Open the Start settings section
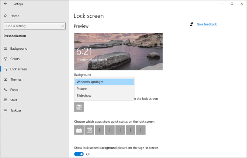The image size is (247, 158). click(x=14, y=100)
